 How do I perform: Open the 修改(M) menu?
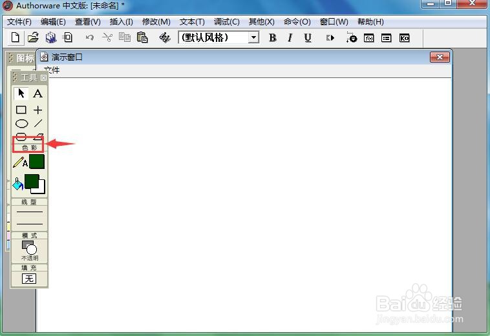[156, 22]
